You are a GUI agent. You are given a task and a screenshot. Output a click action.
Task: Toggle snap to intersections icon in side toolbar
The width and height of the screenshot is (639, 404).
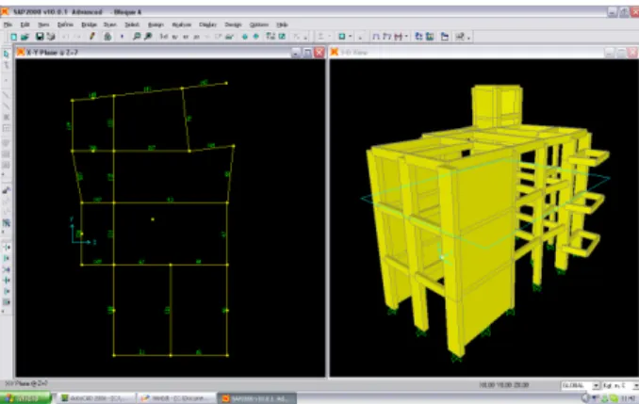click(6, 269)
